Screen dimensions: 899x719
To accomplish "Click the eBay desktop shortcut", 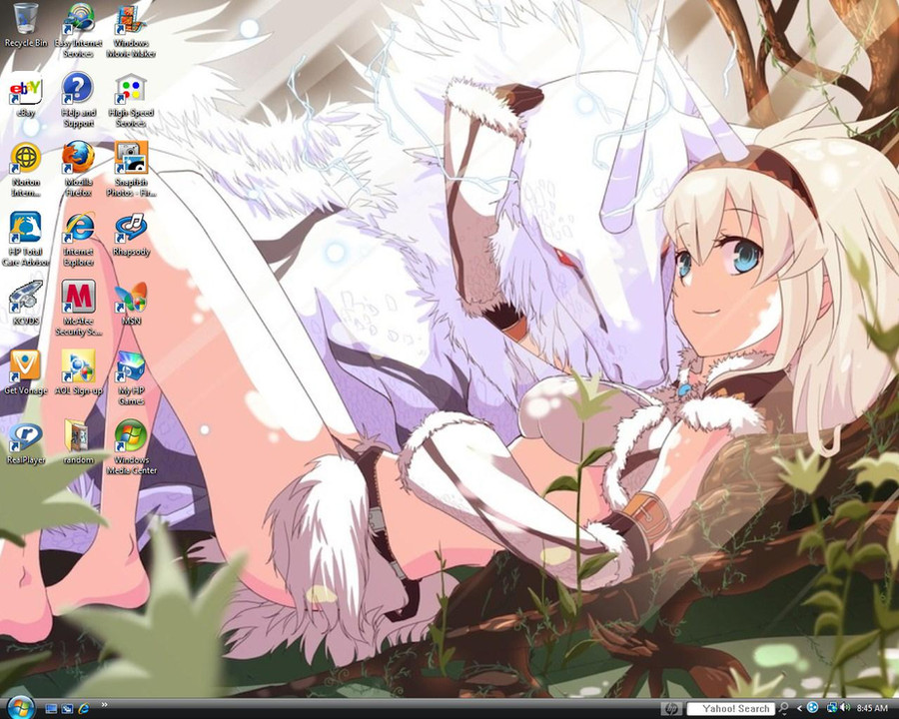I will (x=25, y=95).
